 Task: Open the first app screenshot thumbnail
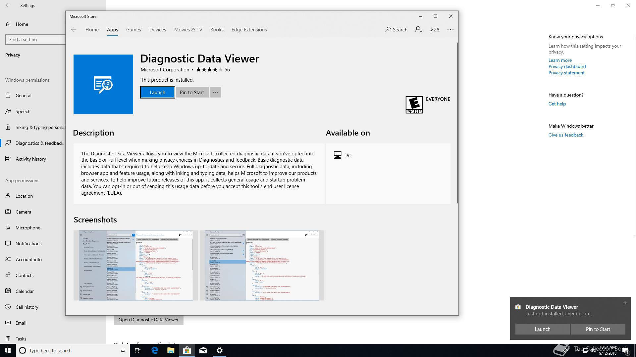click(x=136, y=265)
